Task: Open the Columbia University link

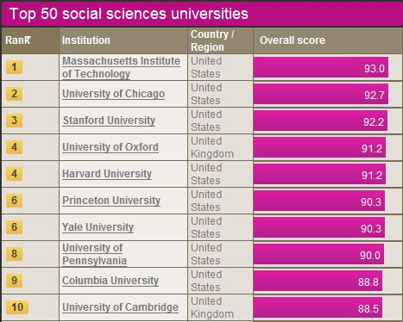Action: (x=110, y=281)
